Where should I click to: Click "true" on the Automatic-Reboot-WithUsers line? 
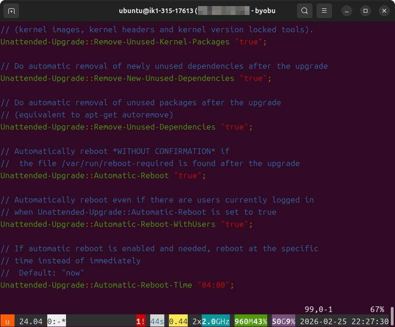tap(236, 224)
